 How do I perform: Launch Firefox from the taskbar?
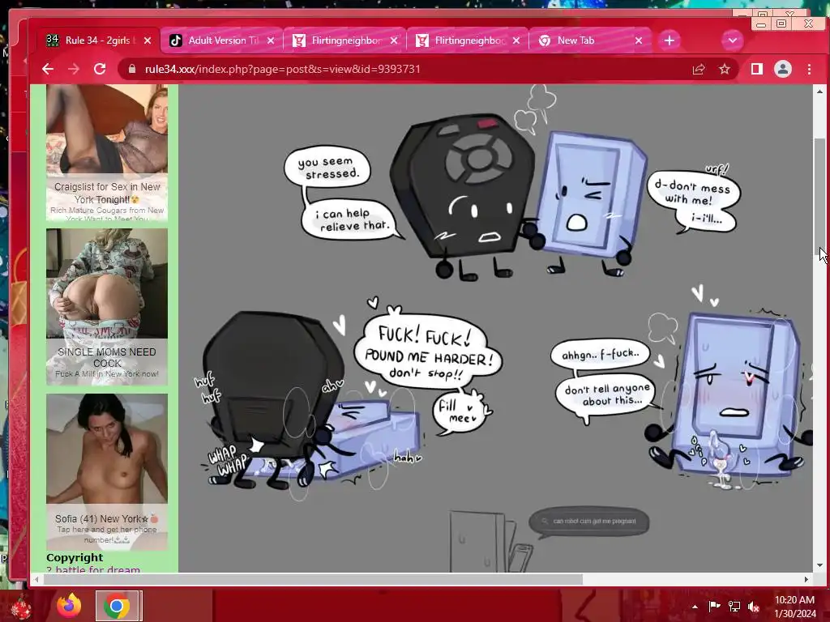point(69,606)
